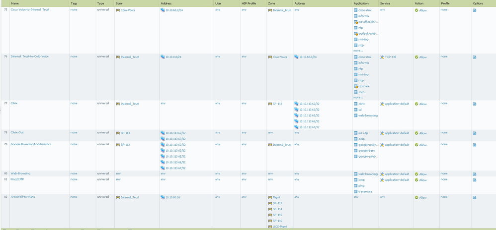Click the 10.10.113.65/32 destination address in Citrix rule
The height and width of the screenshot is (230, 496).
click(x=309, y=115)
